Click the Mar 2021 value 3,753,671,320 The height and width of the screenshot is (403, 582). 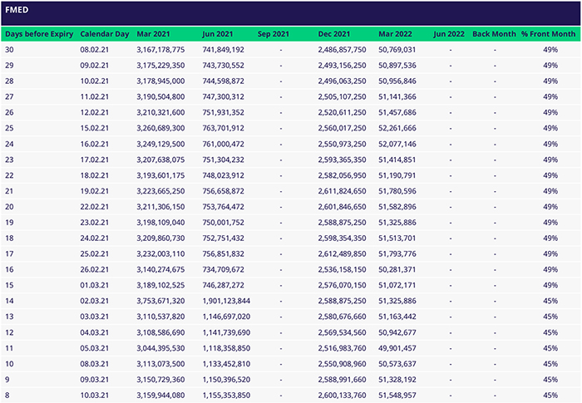[x=165, y=301]
